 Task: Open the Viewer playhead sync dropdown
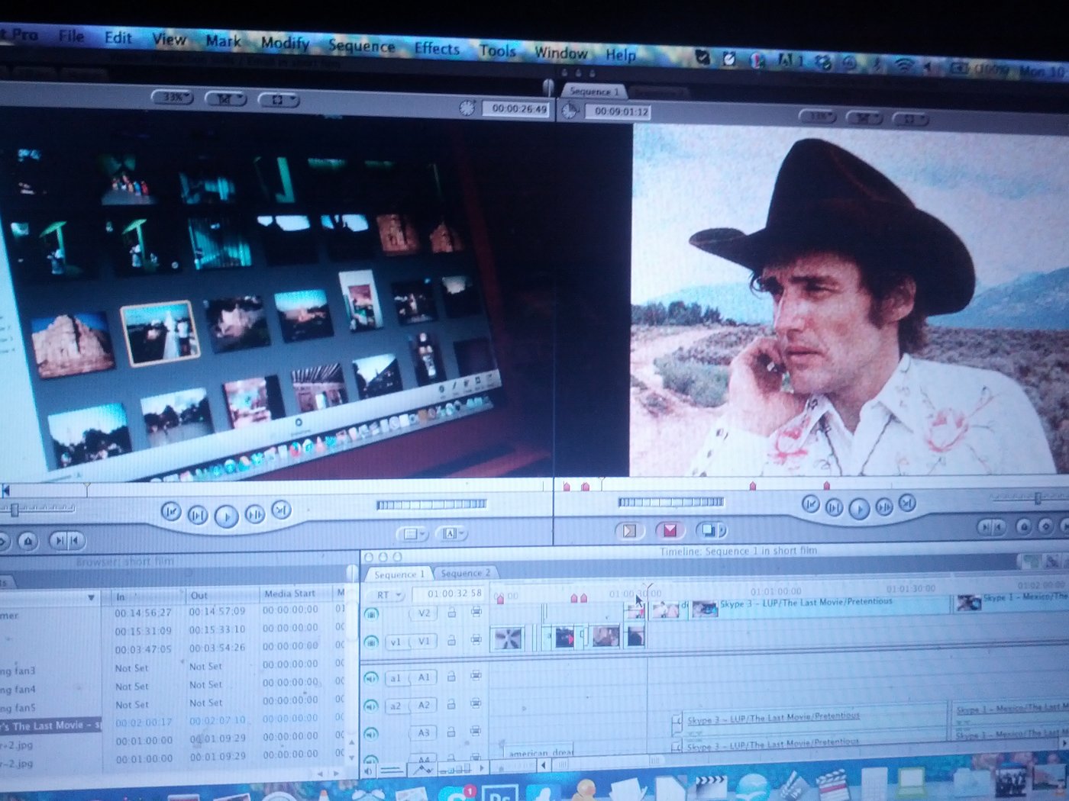(x=278, y=100)
